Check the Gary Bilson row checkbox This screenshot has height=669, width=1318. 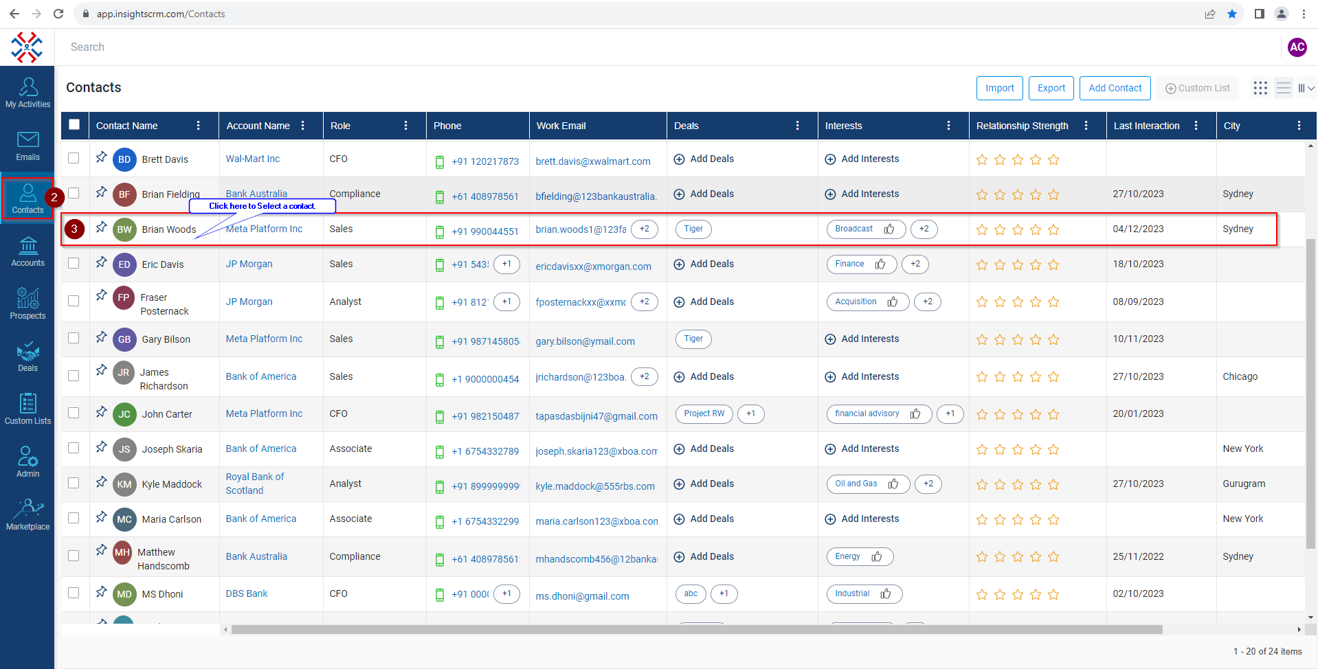pyautogui.click(x=74, y=338)
